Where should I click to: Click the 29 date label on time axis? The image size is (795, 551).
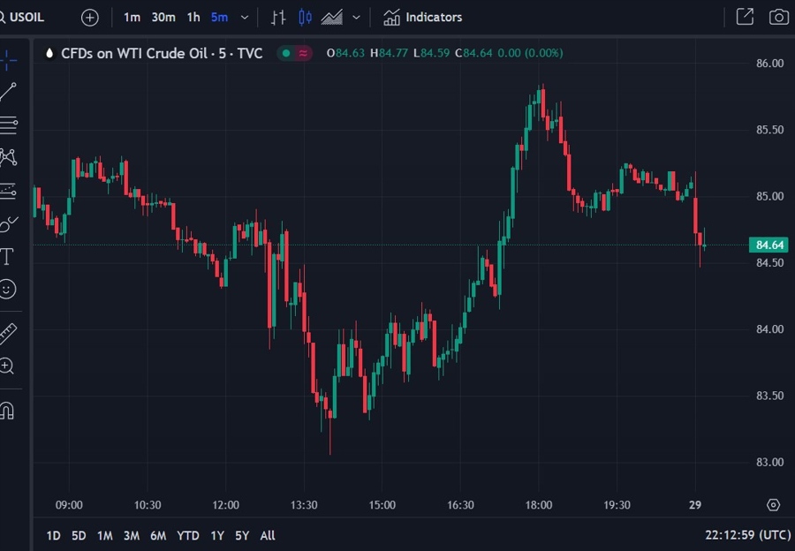[x=695, y=505]
